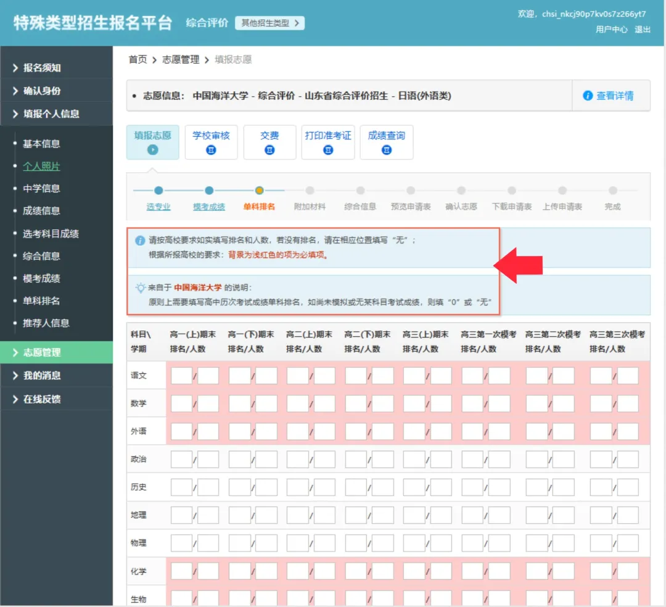Expand the 在线反馈 sidebar section
Image resolution: width=666 pixels, height=607 pixels.
point(57,399)
